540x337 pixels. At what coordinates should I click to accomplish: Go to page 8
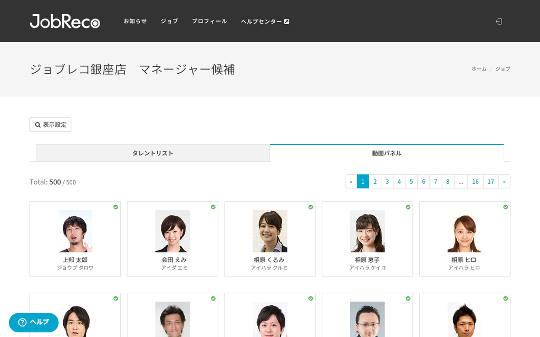[448, 182]
